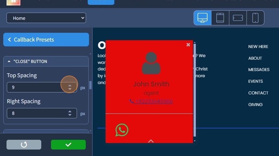Increase Top Spacing with stepper arrows

(70, 86)
